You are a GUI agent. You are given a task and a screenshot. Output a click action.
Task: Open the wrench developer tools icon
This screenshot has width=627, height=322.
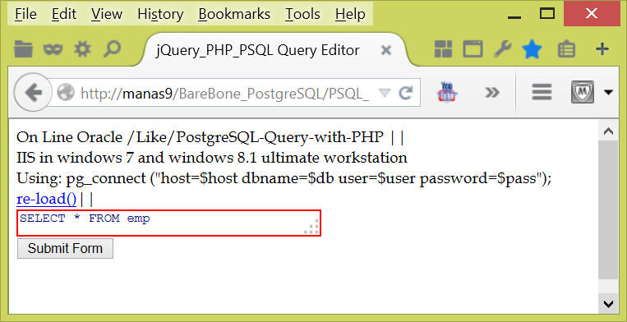coord(503,49)
